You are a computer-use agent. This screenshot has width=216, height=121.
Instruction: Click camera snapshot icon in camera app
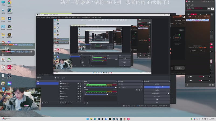[x=209, y=9]
